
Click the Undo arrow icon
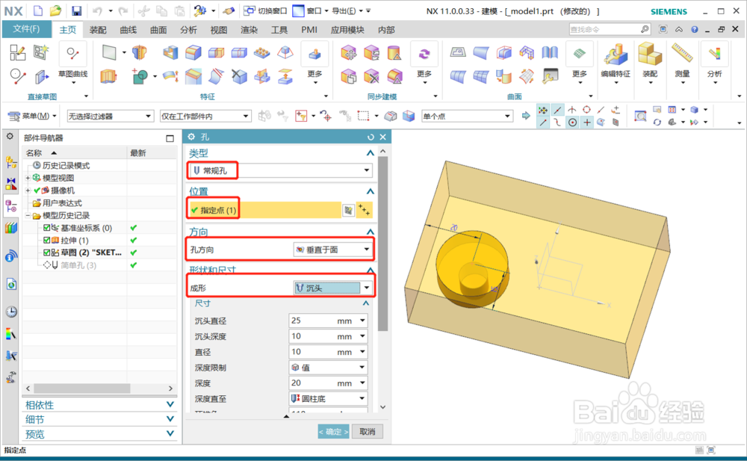[97, 10]
